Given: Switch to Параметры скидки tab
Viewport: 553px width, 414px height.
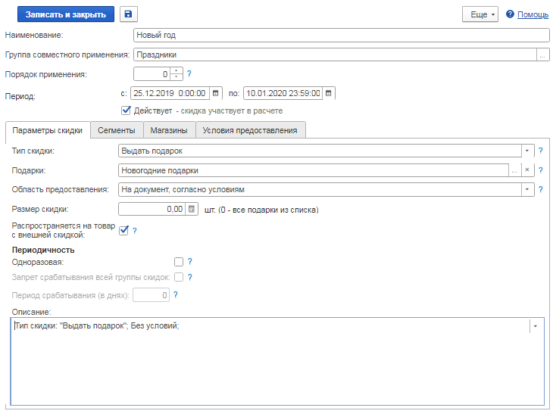Looking at the screenshot, I should pos(48,130).
